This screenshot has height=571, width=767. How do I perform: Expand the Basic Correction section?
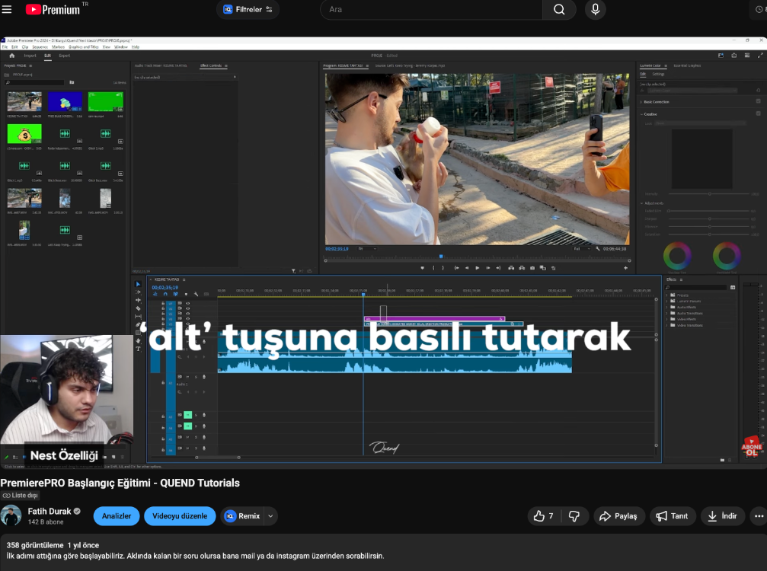coord(641,102)
